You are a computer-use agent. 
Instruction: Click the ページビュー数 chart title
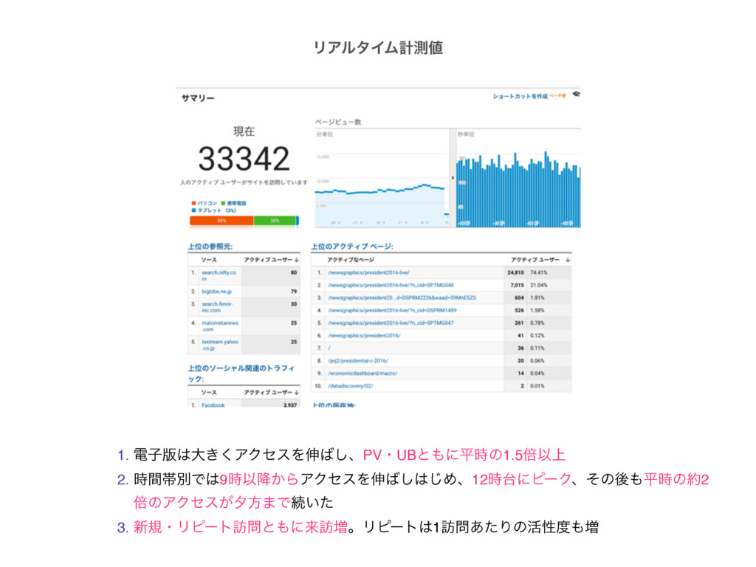coord(338,122)
